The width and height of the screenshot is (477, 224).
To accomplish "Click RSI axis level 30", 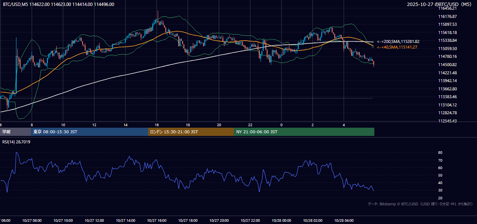I will [x=440, y=190].
